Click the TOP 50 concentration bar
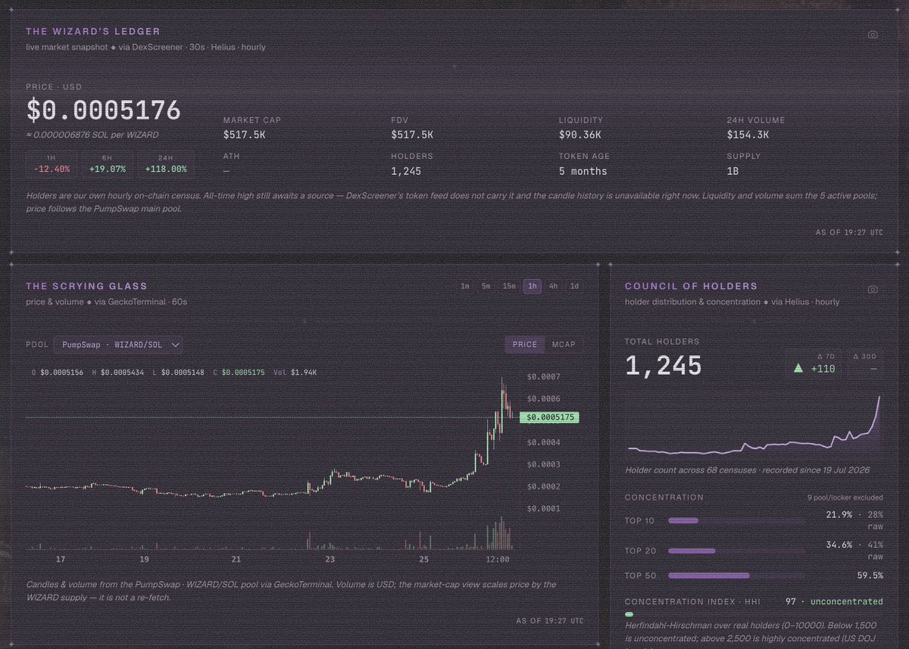The image size is (909, 649). (x=736, y=576)
